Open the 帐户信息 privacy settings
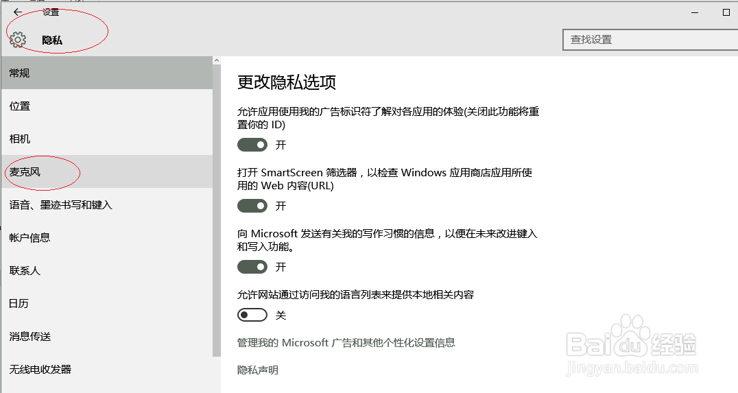 tap(107, 238)
